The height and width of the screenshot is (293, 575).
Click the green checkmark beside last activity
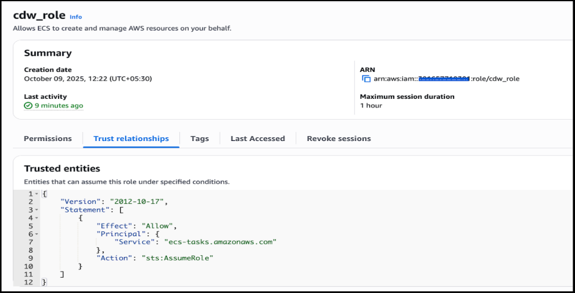pos(28,106)
